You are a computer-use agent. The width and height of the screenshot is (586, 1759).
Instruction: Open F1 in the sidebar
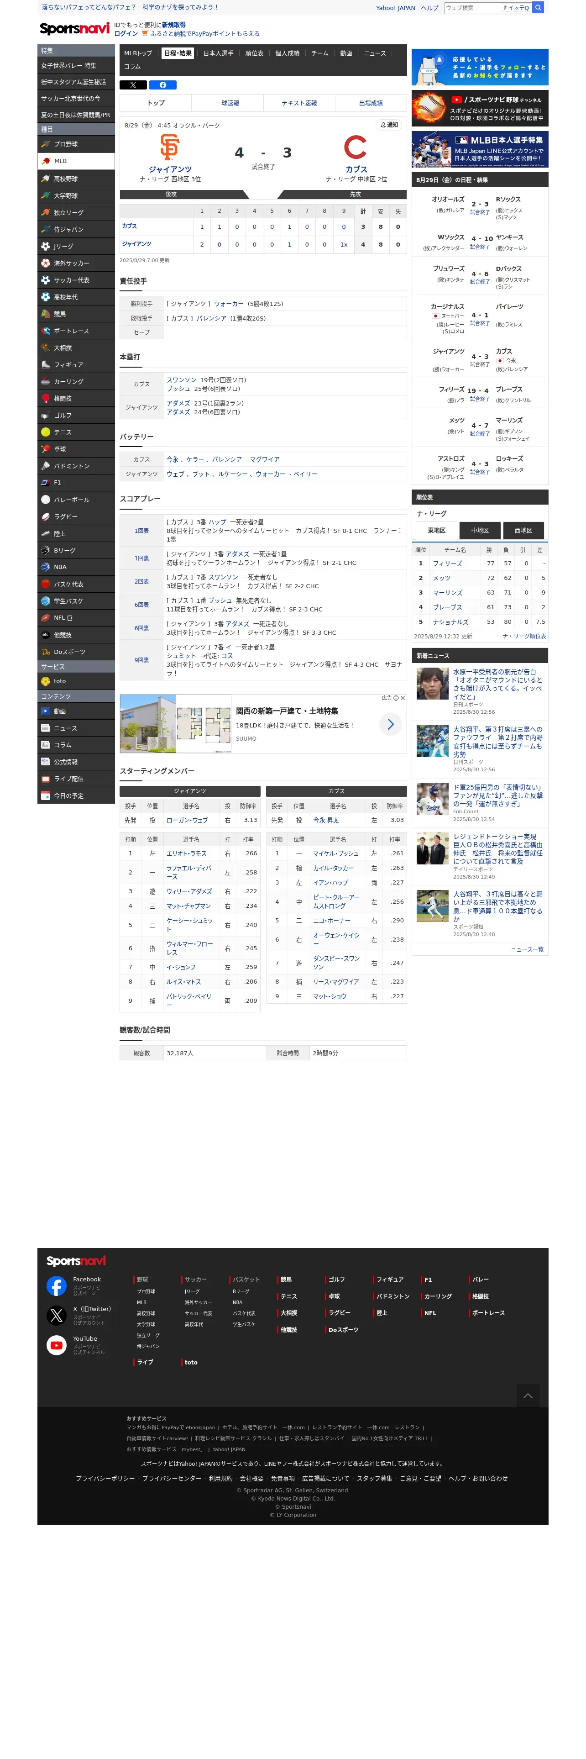(76, 483)
